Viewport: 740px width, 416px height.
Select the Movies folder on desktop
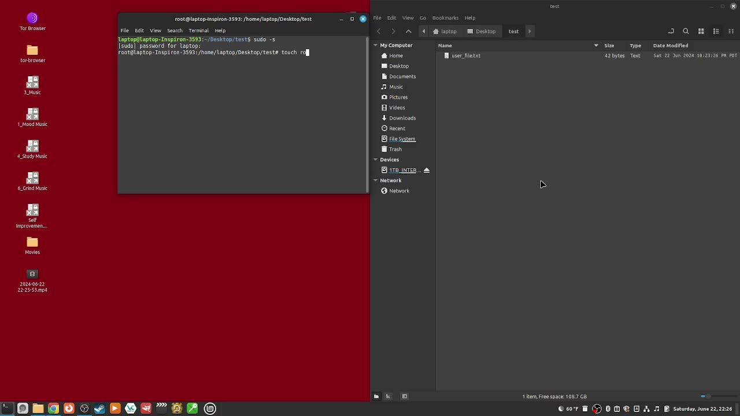32,245
